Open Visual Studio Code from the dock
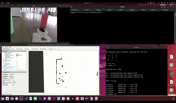Screen dimensions: 176x103 pos(26,99)
